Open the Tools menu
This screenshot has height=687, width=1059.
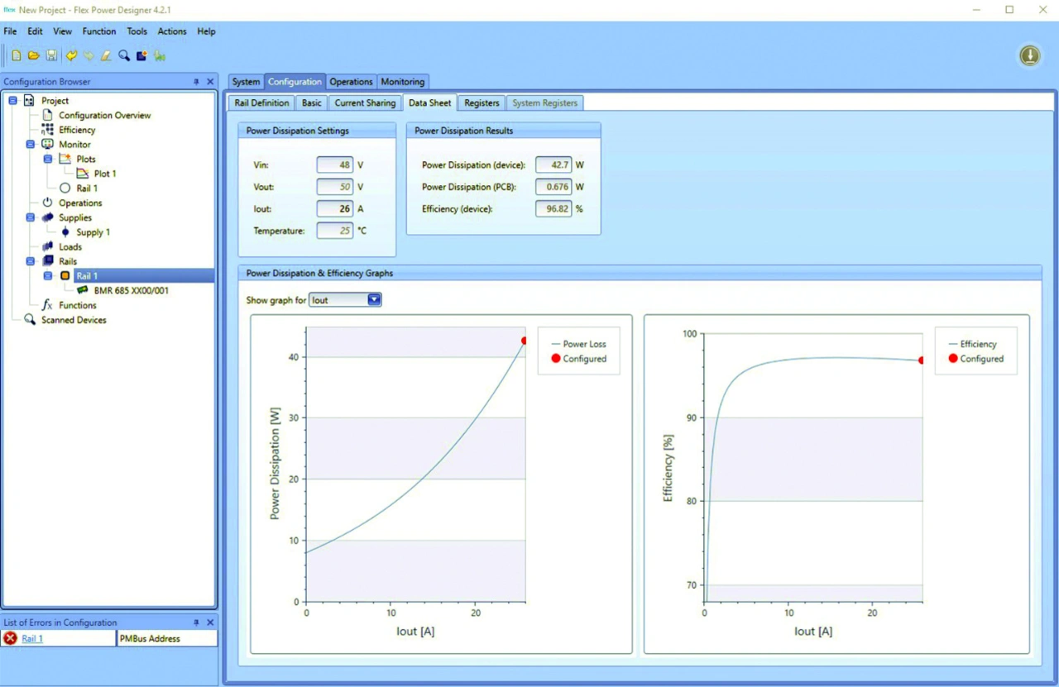pyautogui.click(x=137, y=31)
